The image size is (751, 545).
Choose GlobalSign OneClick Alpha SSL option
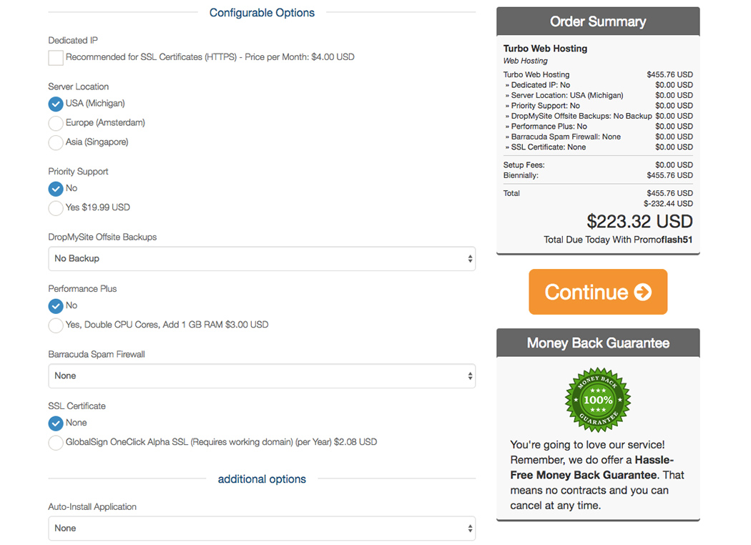point(56,443)
